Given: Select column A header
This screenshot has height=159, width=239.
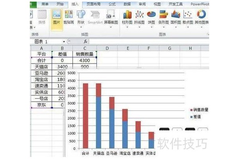Looking at the screenshot, I should pyautogui.click(x=41, y=48).
